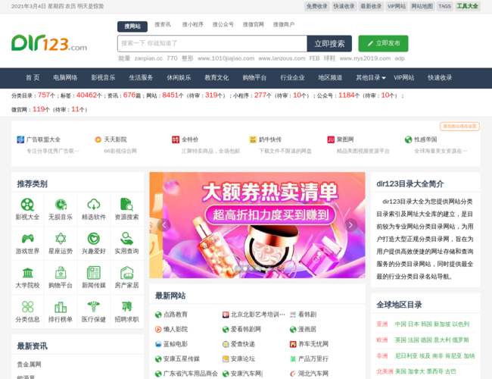Click the 奶牛快传 yellow favicon
492x379 pixels.
(253, 139)
